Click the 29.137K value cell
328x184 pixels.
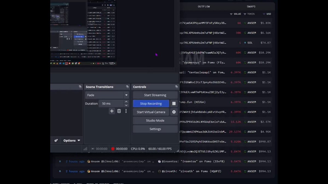click(x=235, y=132)
